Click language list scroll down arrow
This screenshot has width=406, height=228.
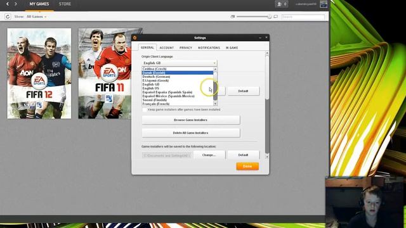click(215, 103)
